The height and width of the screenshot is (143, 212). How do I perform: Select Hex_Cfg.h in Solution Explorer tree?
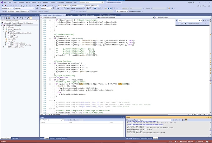pyautogui.click(x=13, y=35)
